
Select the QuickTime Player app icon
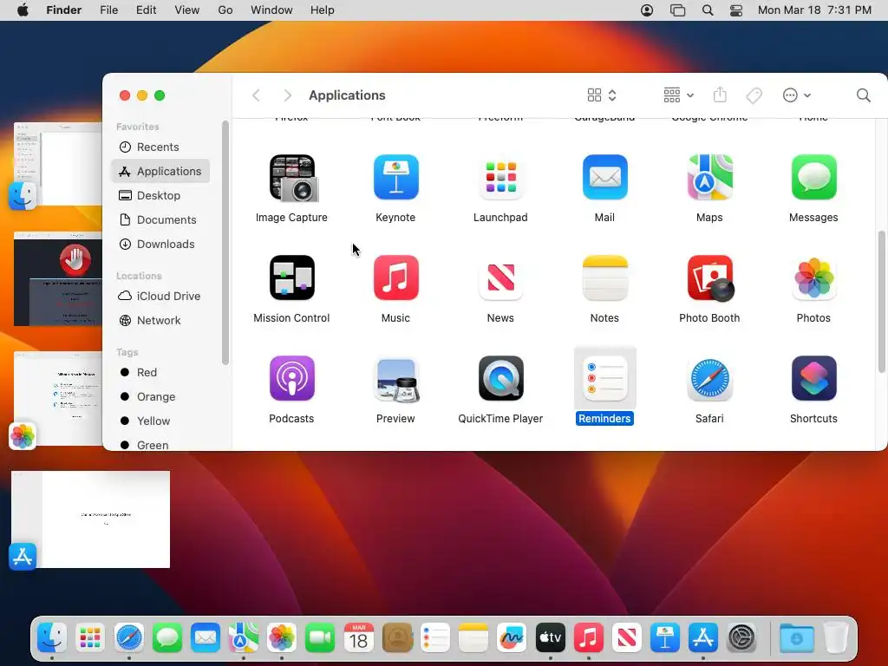500,378
